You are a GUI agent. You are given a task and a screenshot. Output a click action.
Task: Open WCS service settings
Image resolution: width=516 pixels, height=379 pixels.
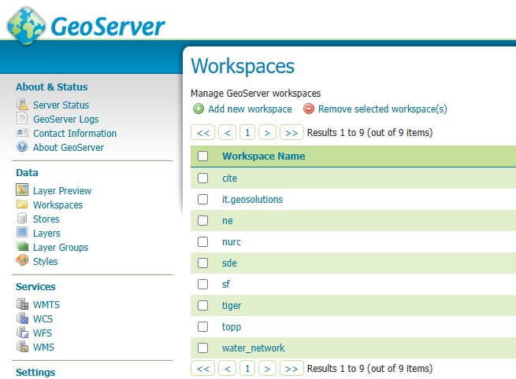43,319
